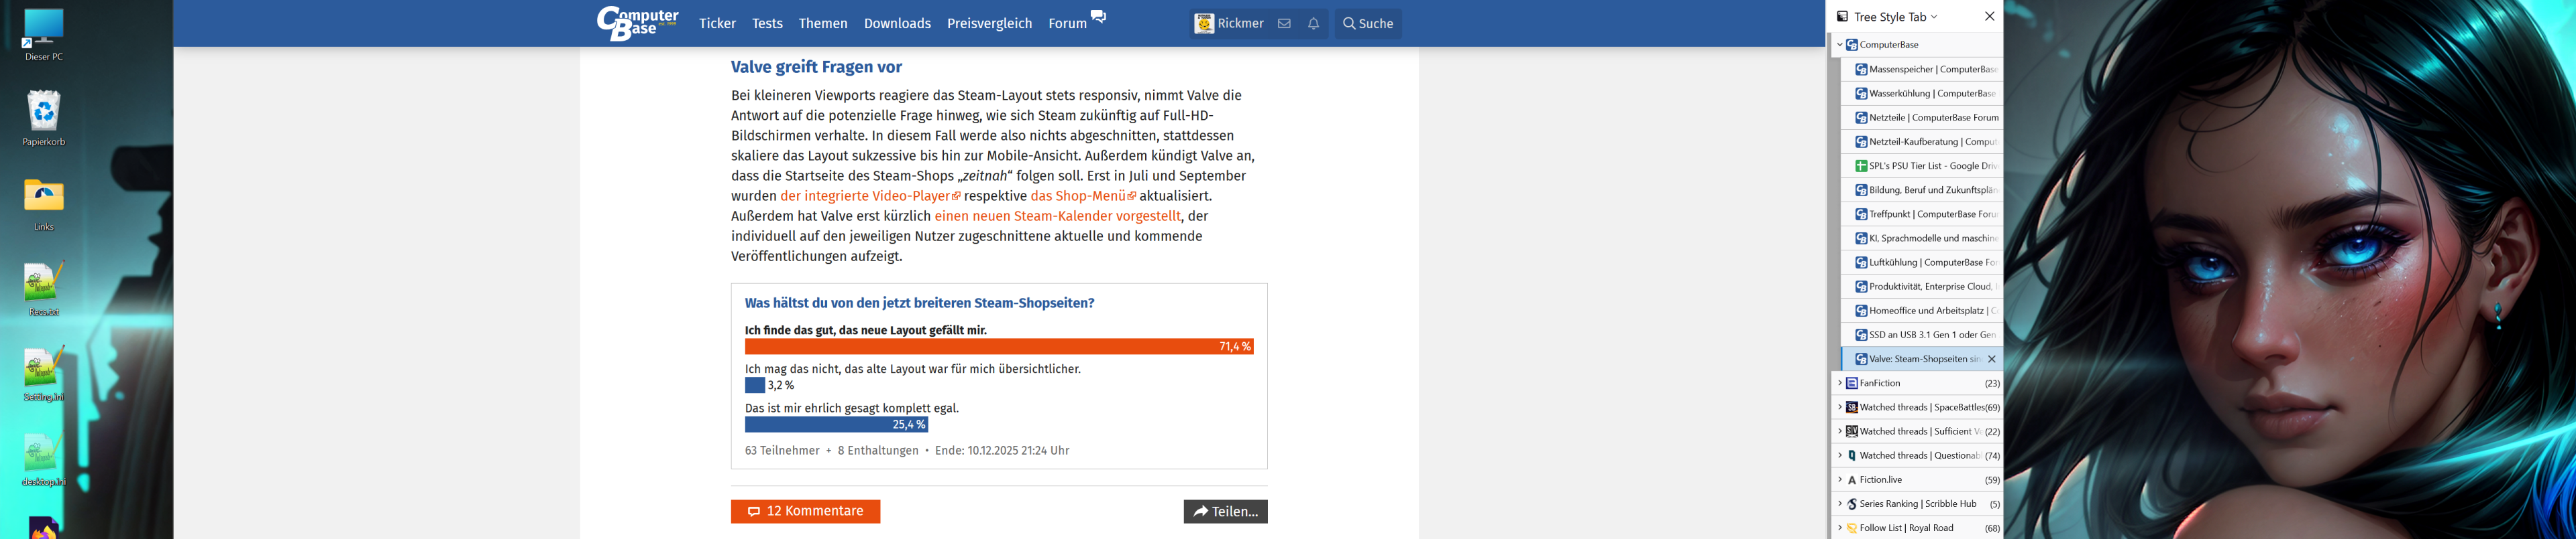The width and height of the screenshot is (2576, 539).
Task: Click the blue 3,2 % poll result bar
Action: point(755,385)
